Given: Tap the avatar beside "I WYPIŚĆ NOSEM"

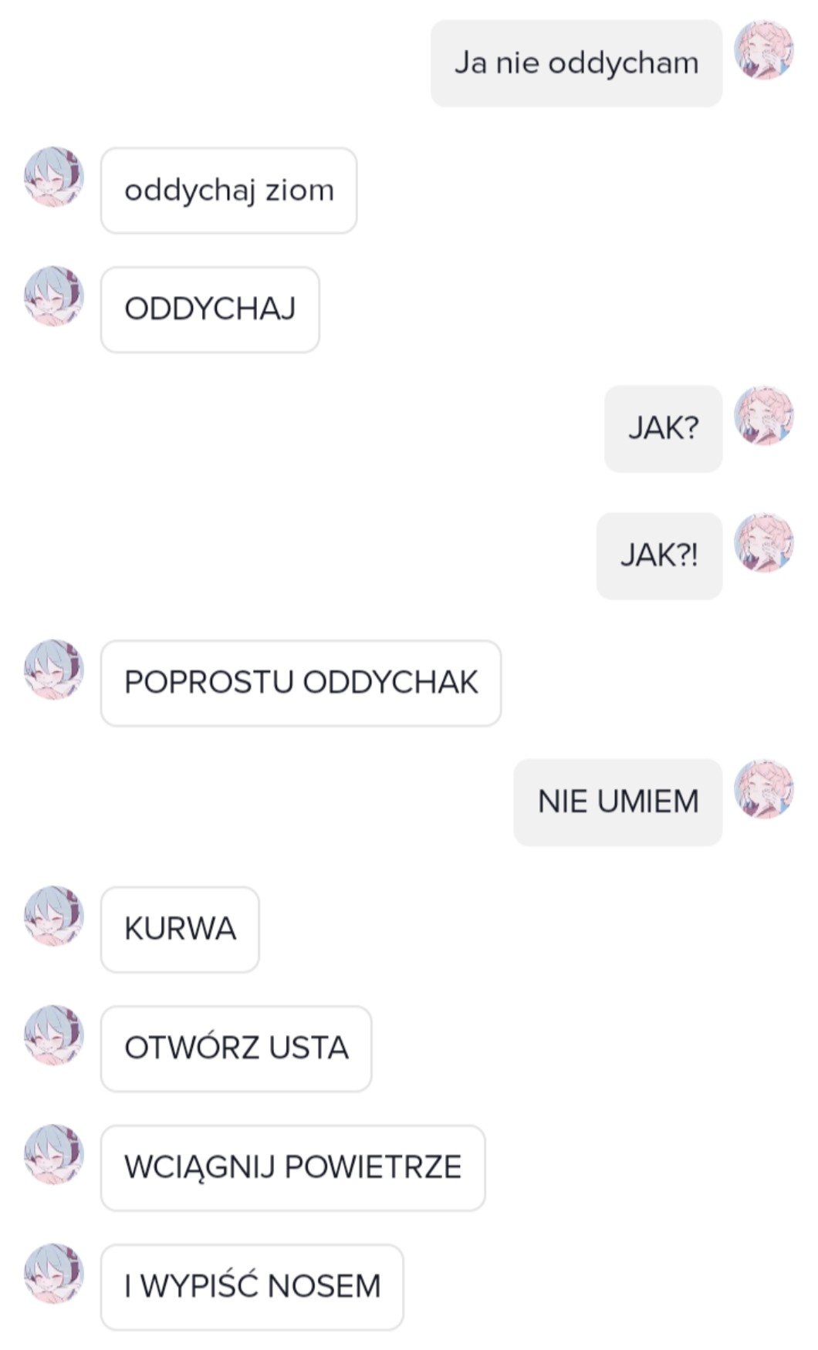Looking at the screenshot, I should pyautogui.click(x=54, y=1274).
